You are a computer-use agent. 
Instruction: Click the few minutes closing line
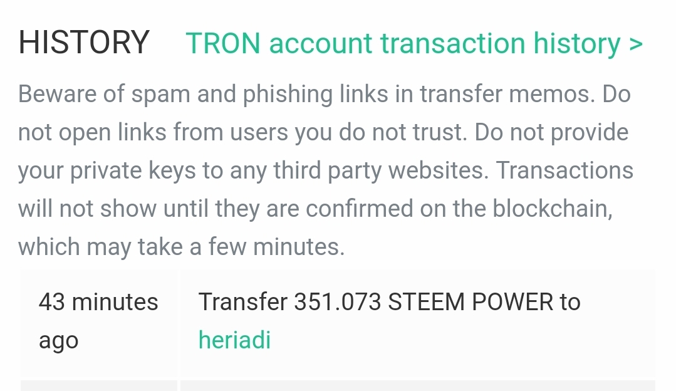coord(181,247)
